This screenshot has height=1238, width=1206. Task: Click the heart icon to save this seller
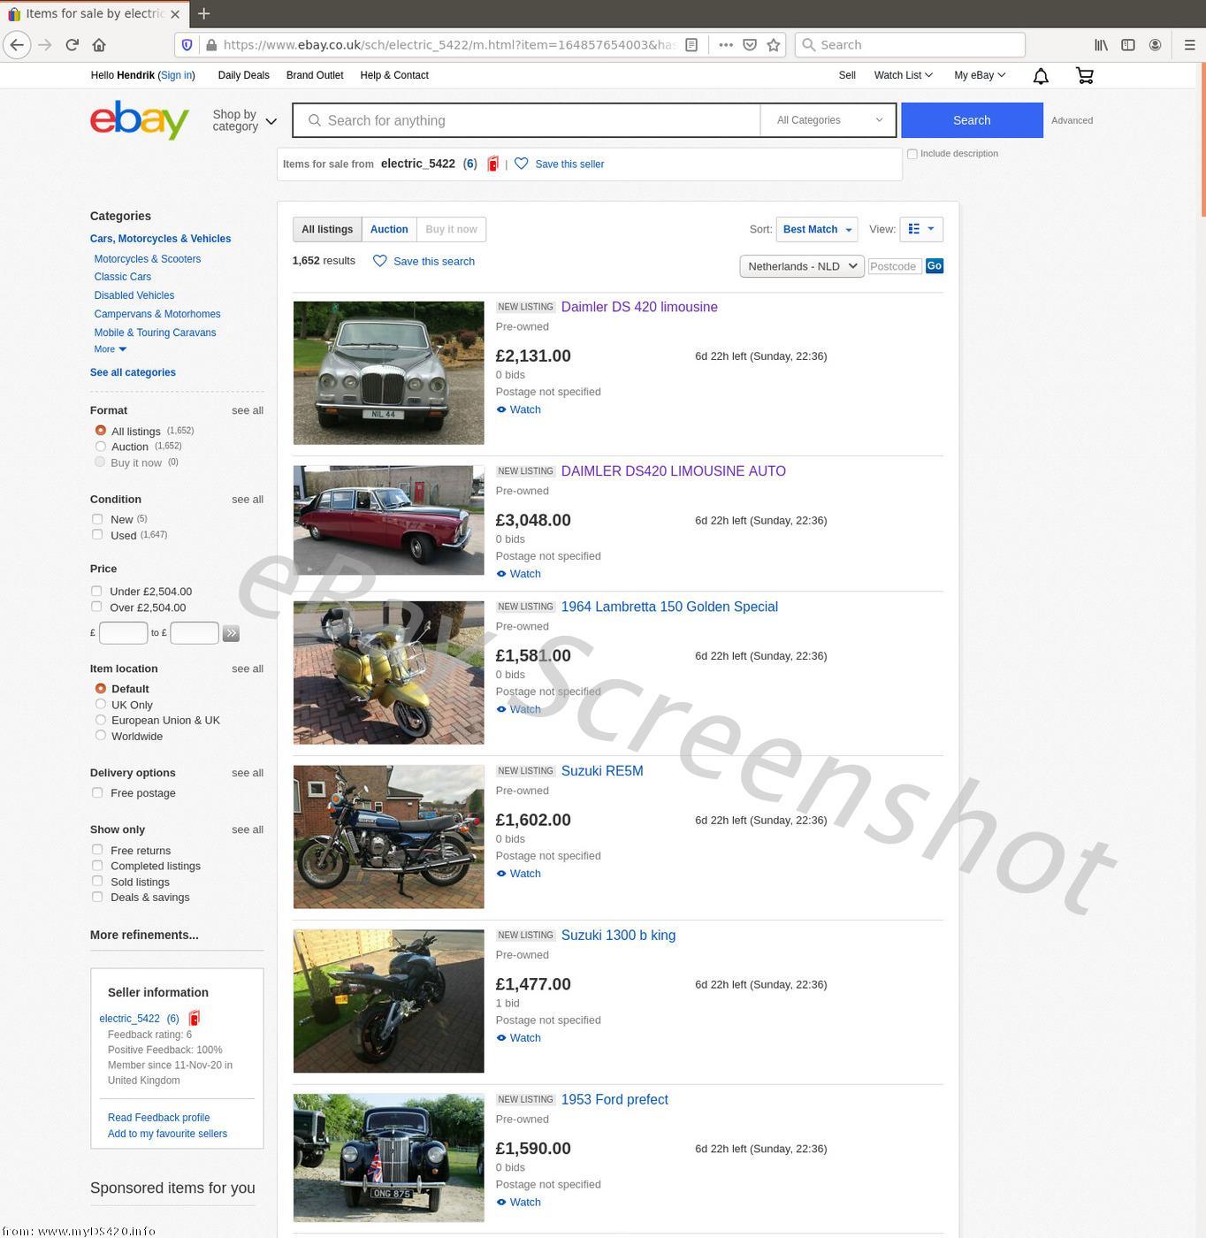522,164
